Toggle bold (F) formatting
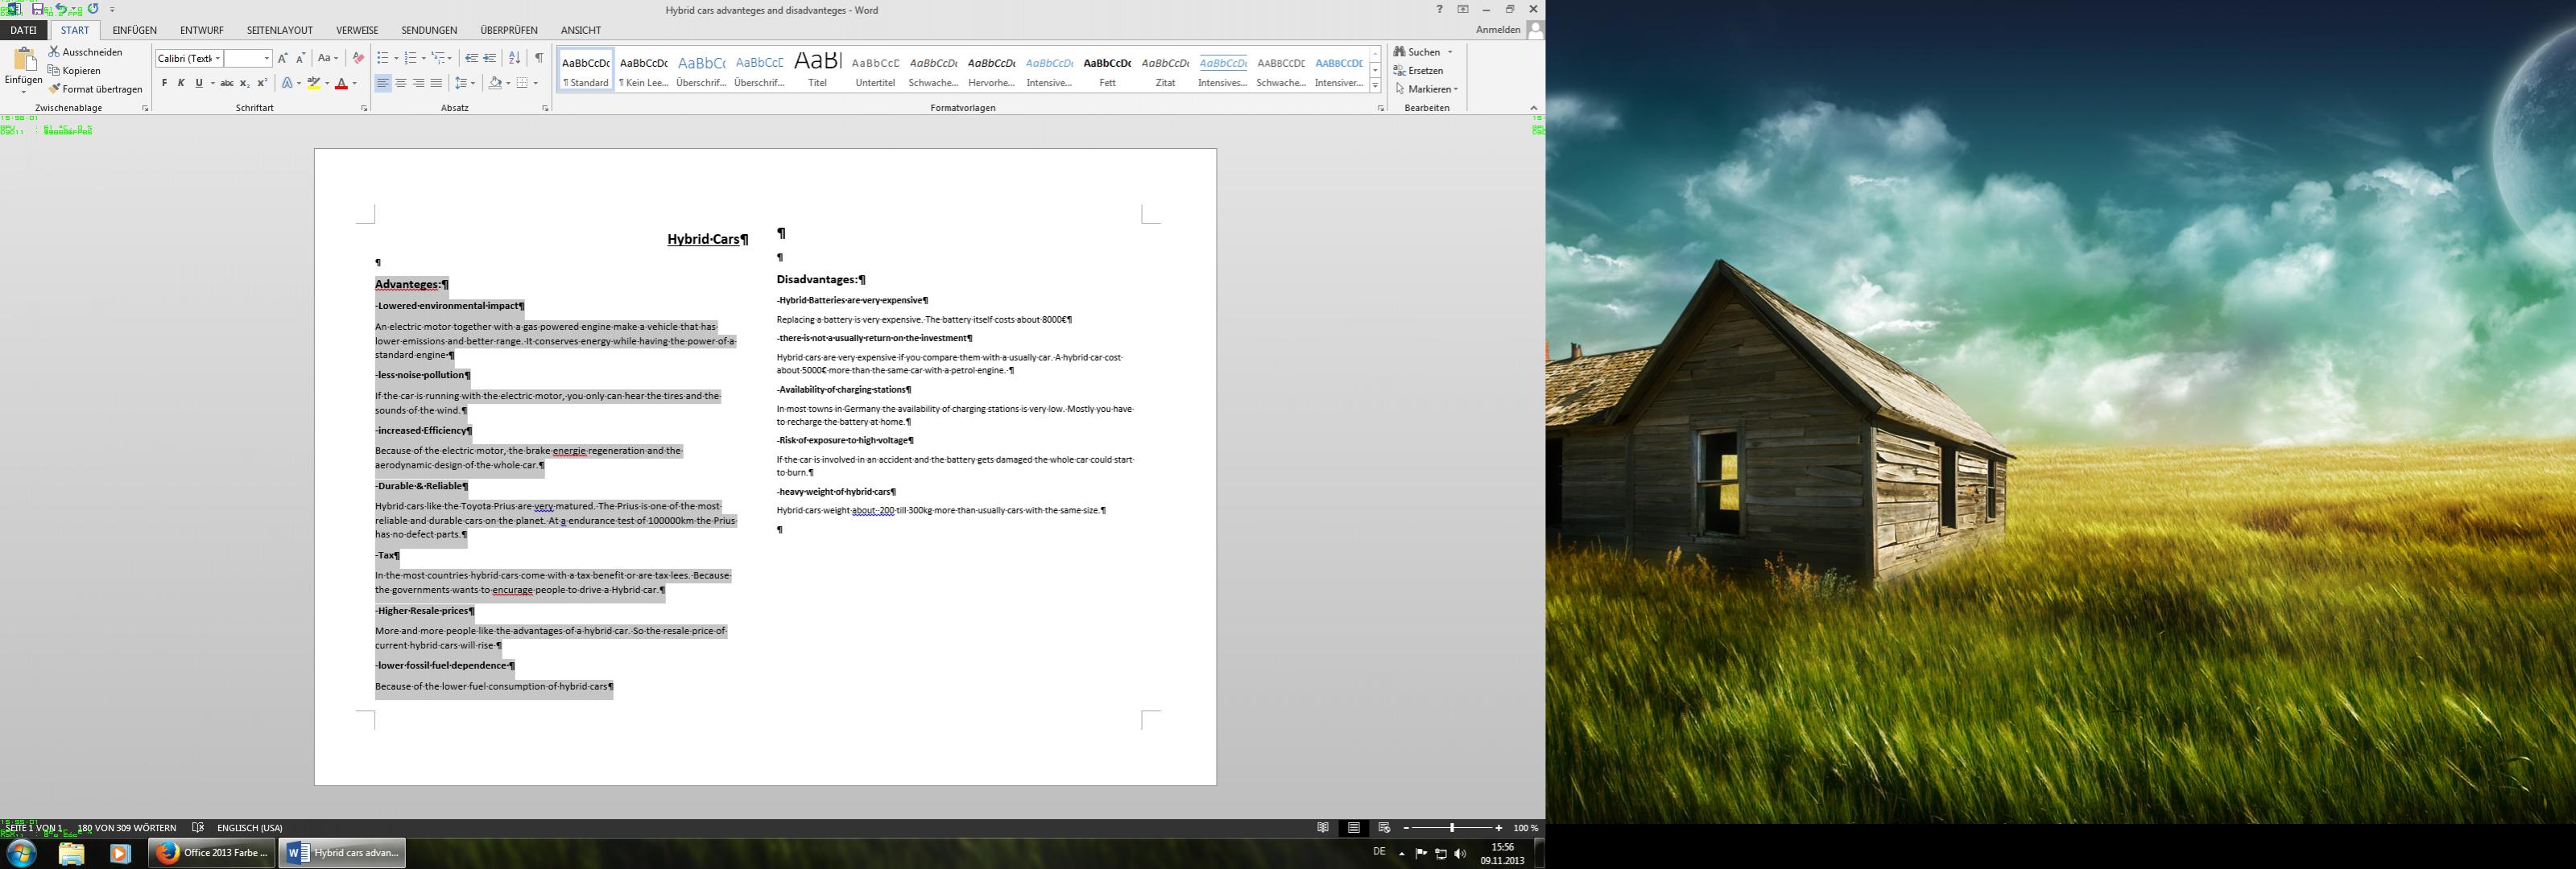 point(165,83)
